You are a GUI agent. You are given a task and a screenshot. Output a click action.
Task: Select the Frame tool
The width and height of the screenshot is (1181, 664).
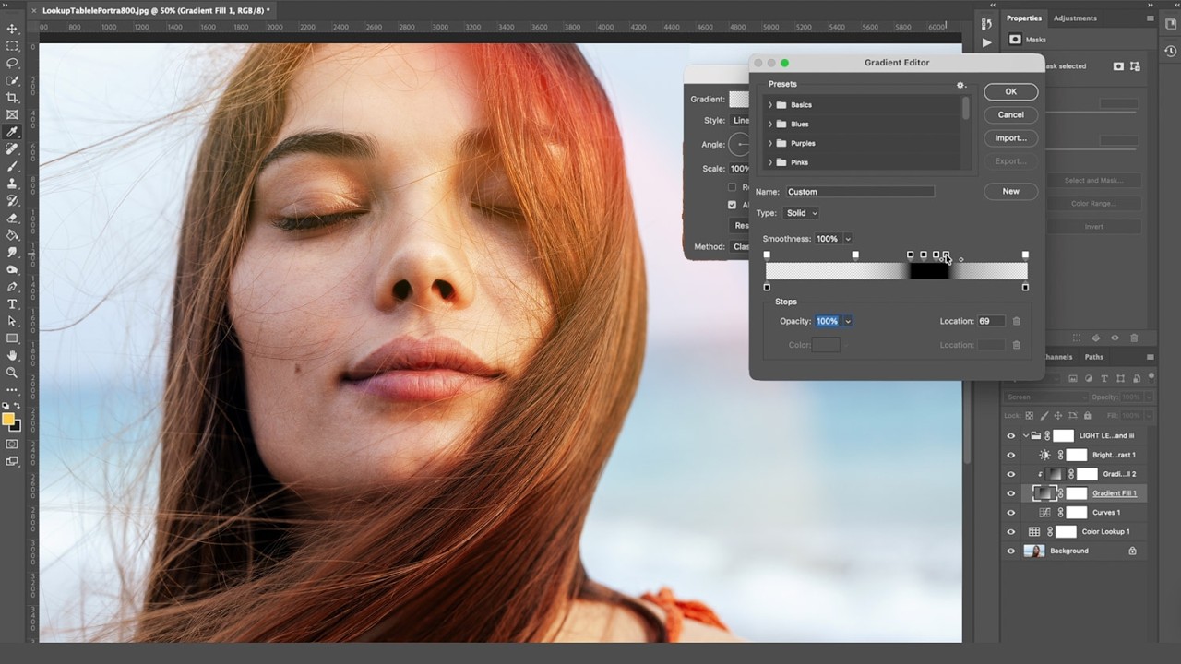pyautogui.click(x=12, y=115)
